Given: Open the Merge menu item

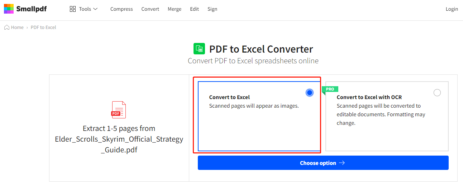Looking at the screenshot, I should pos(175,9).
